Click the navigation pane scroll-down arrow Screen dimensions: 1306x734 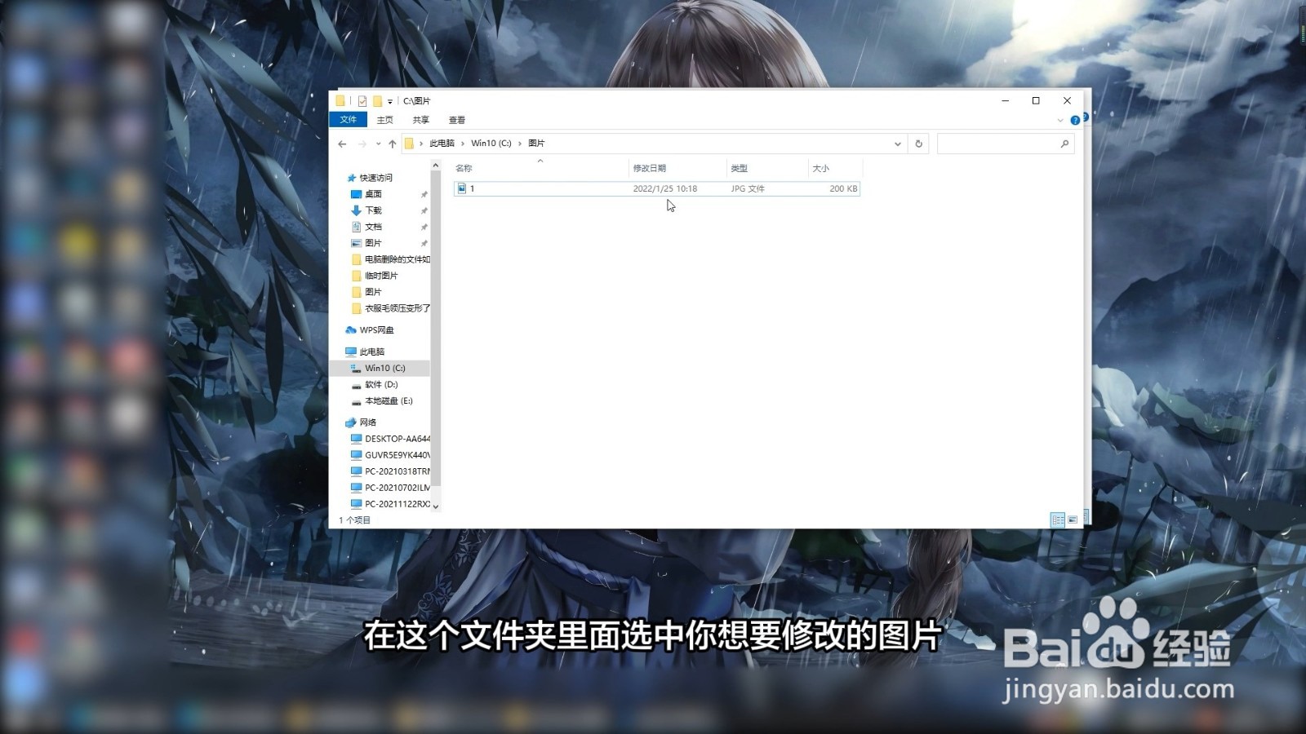(x=436, y=506)
